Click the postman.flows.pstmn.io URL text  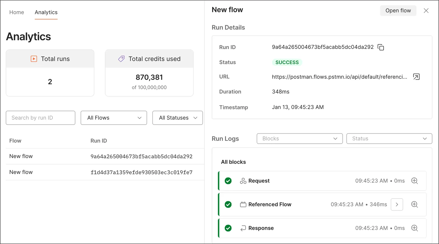tap(339, 77)
